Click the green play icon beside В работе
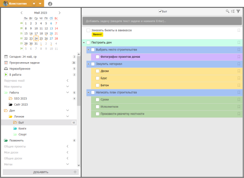 pos(6,74)
